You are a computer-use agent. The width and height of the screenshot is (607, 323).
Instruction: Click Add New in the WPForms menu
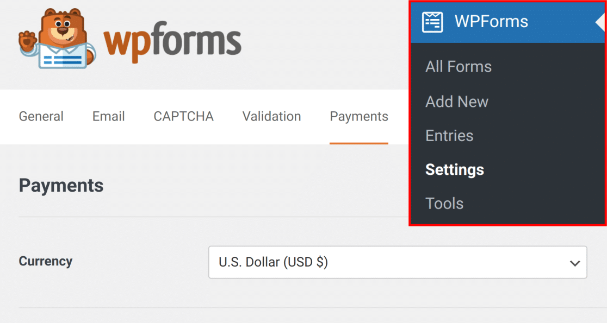(457, 102)
